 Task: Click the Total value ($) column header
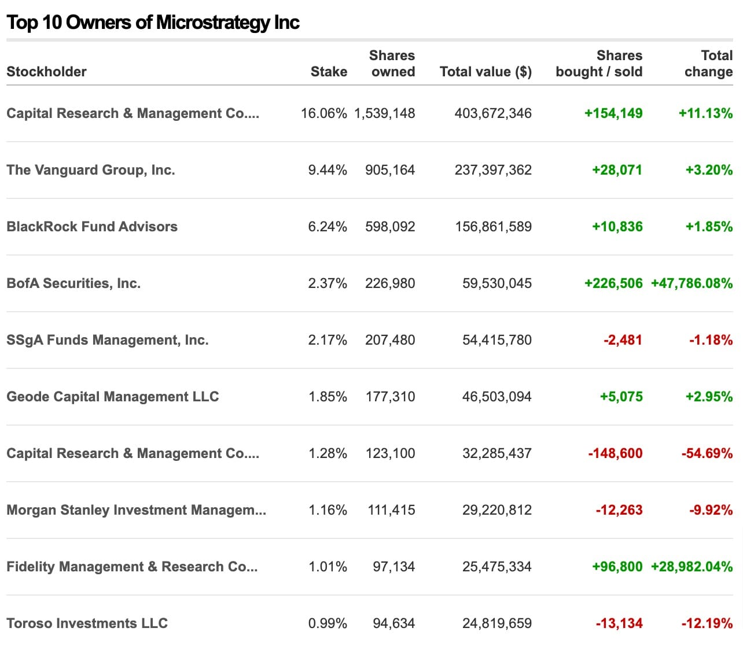click(485, 72)
